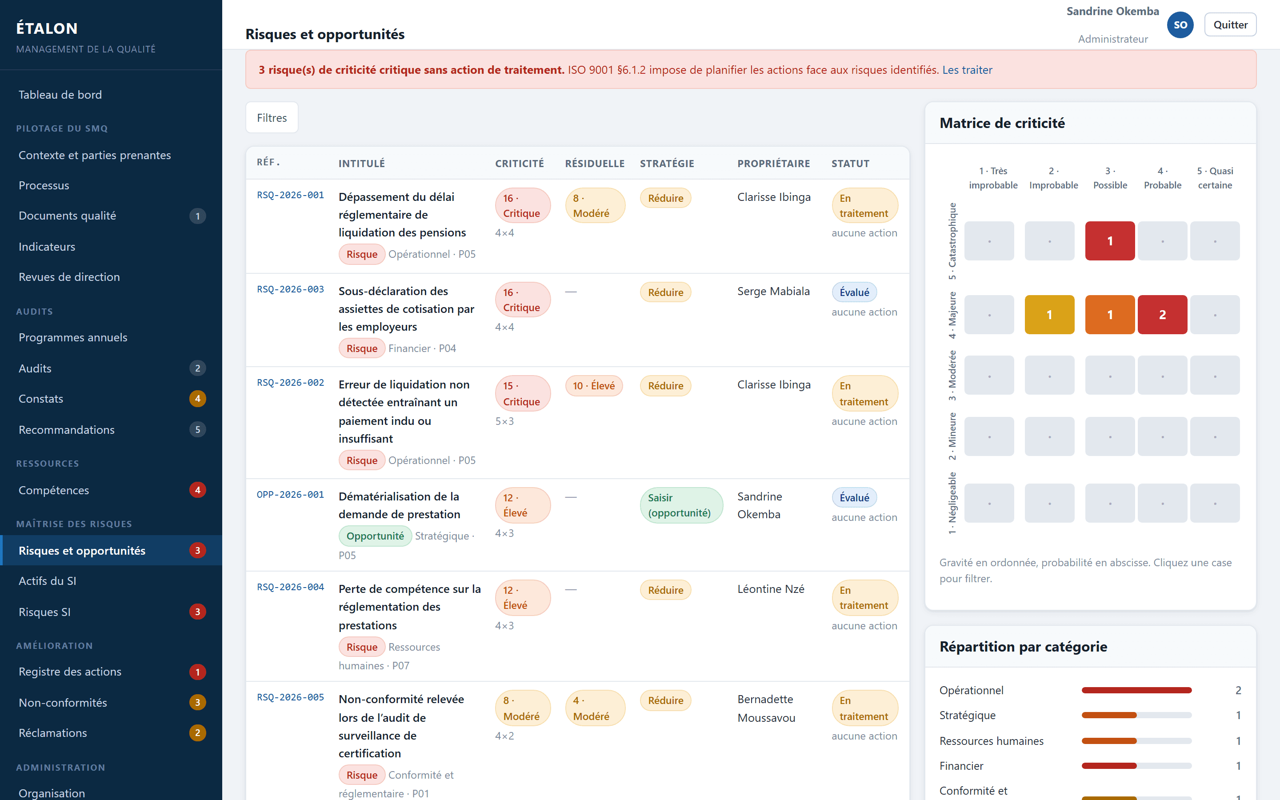Open Revues de direction
1280x800 pixels.
tap(111, 277)
